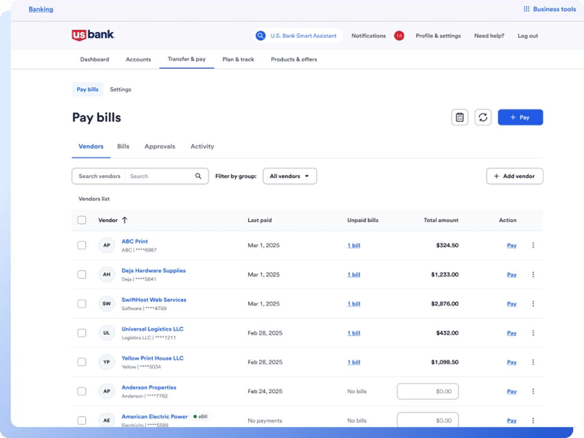This screenshot has width=584, height=438.
Task: Check the select-all checkbox in the table header
Action: pos(82,220)
